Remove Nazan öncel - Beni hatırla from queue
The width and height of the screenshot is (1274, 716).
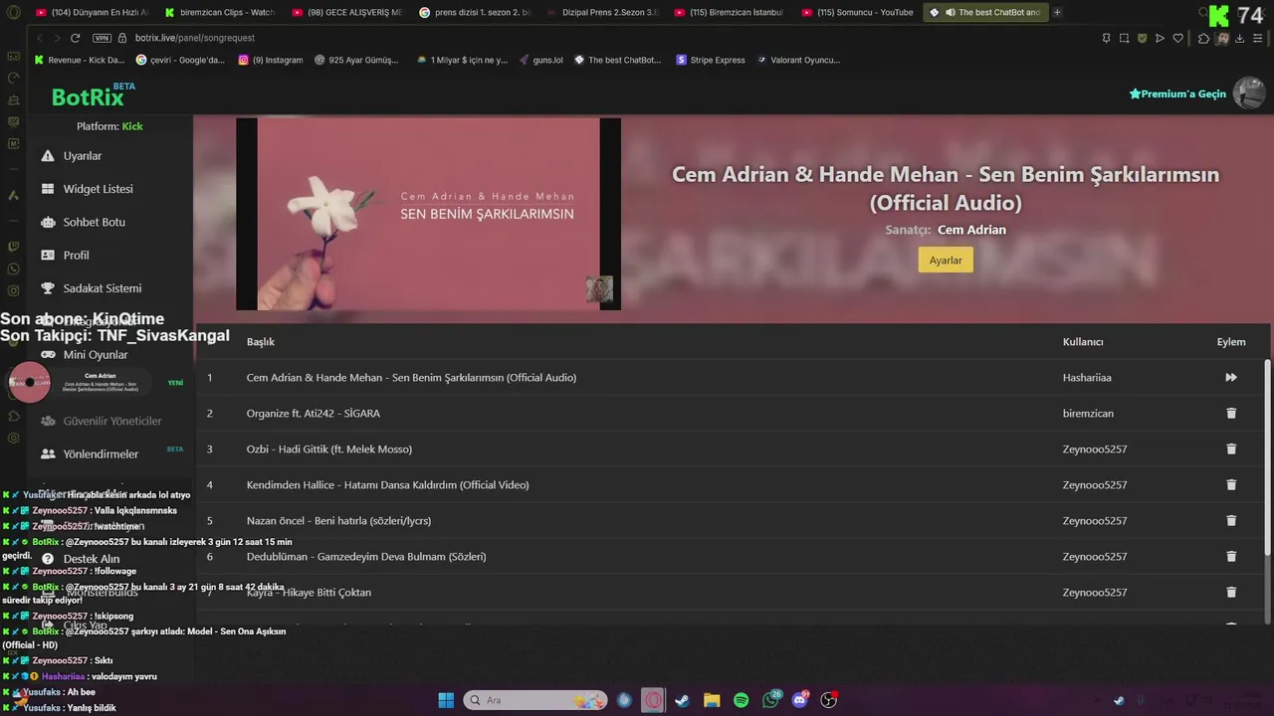[1231, 521]
